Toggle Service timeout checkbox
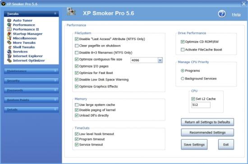 [77, 145]
